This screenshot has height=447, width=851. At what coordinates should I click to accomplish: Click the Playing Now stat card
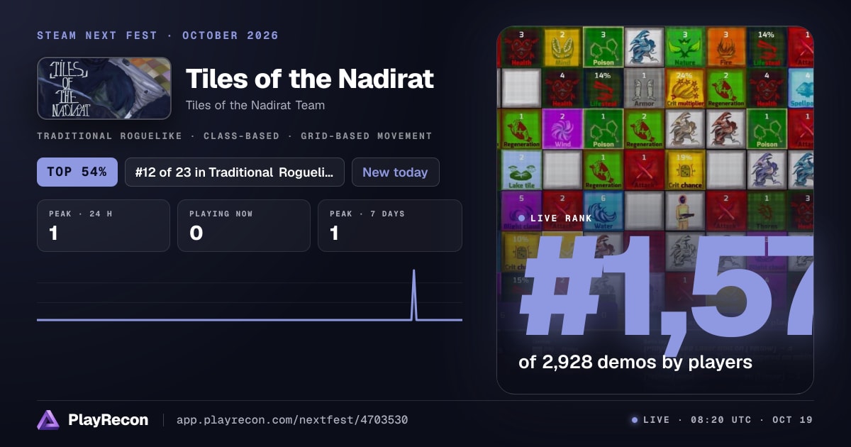[244, 226]
